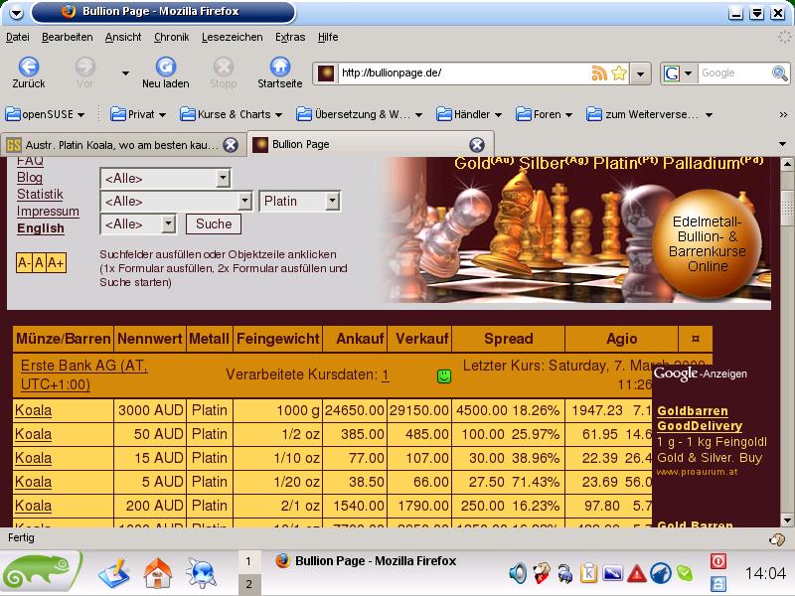Open the openSUSE gecko start menu

click(41, 572)
